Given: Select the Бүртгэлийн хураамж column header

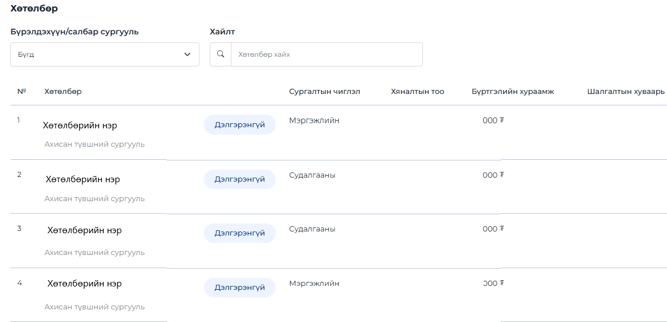Looking at the screenshot, I should [513, 92].
